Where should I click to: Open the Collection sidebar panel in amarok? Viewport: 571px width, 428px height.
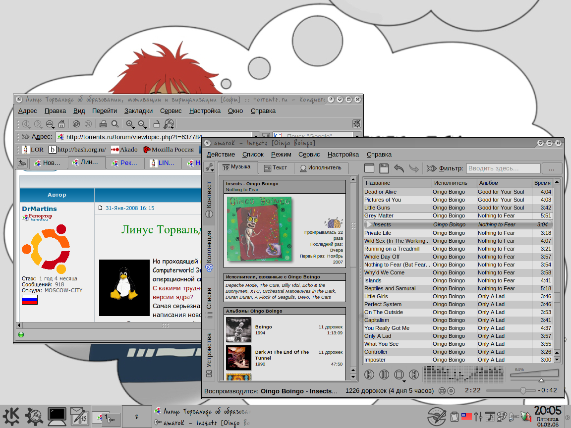209,251
